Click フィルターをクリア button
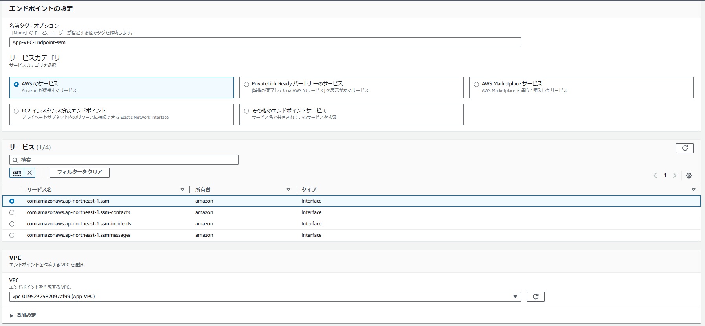Screen dimensions: 705x326 79,173
